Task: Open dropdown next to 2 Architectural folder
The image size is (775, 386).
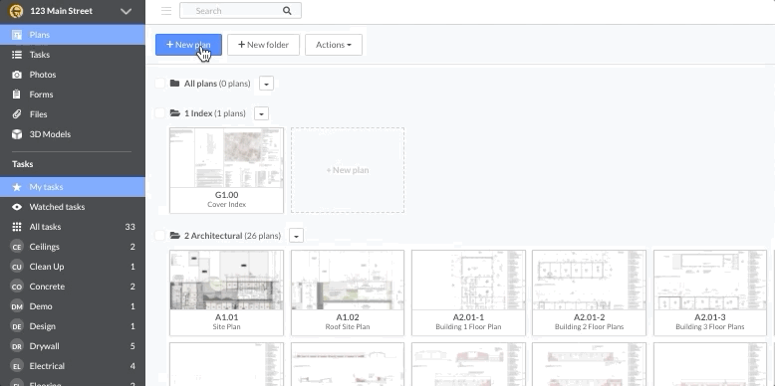Action: pos(296,236)
